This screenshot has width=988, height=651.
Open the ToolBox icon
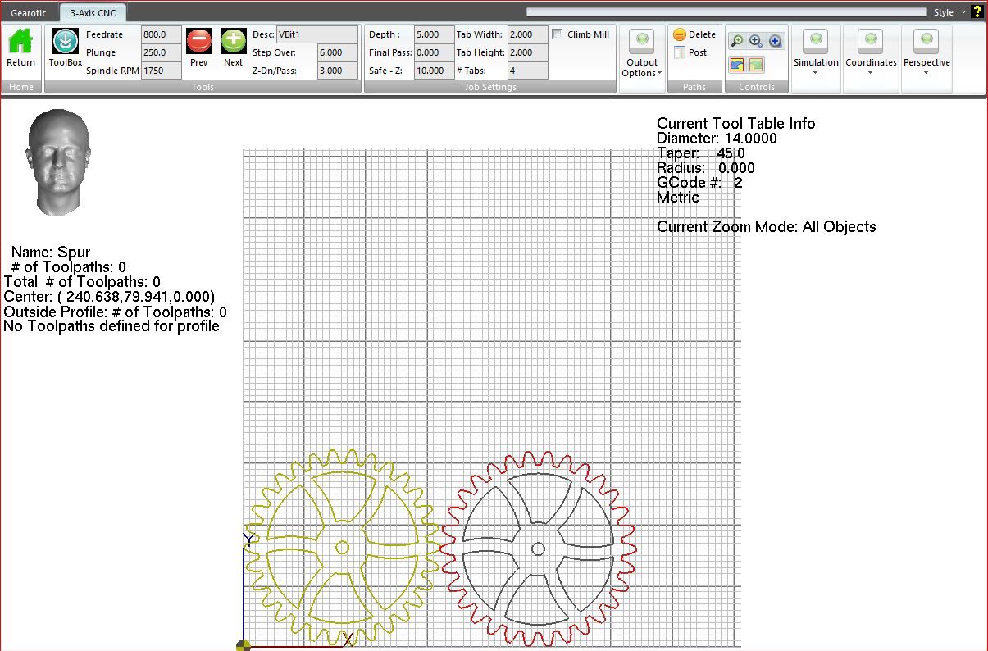(66, 41)
